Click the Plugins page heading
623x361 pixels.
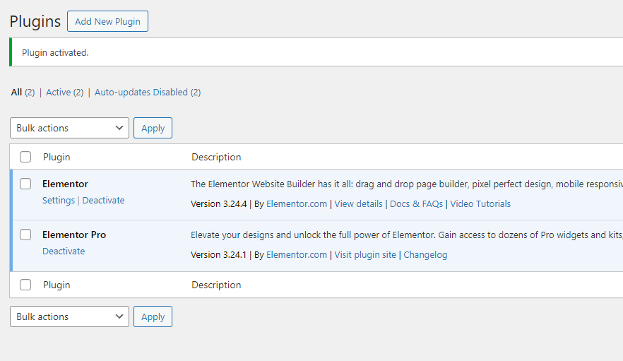pyautogui.click(x=35, y=21)
